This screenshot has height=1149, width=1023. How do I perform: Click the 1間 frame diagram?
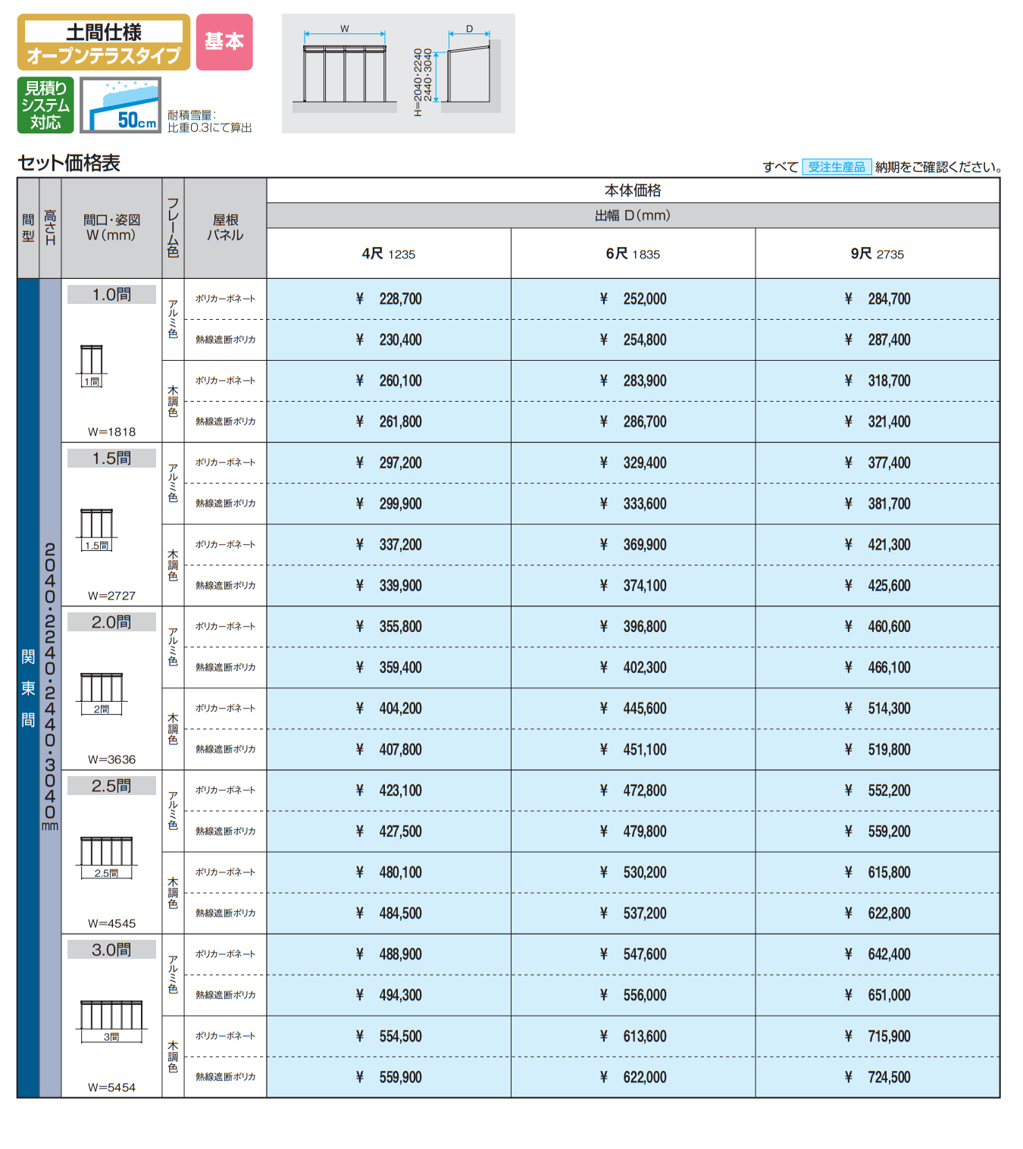click(92, 365)
